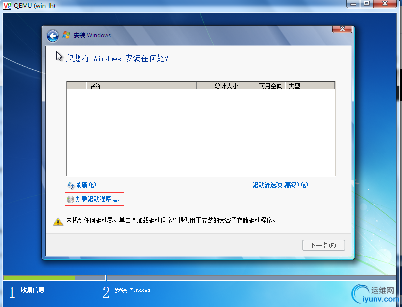Screen dimensions: 402x307
Task: Click the refresh arrows icon
Action: point(71,185)
